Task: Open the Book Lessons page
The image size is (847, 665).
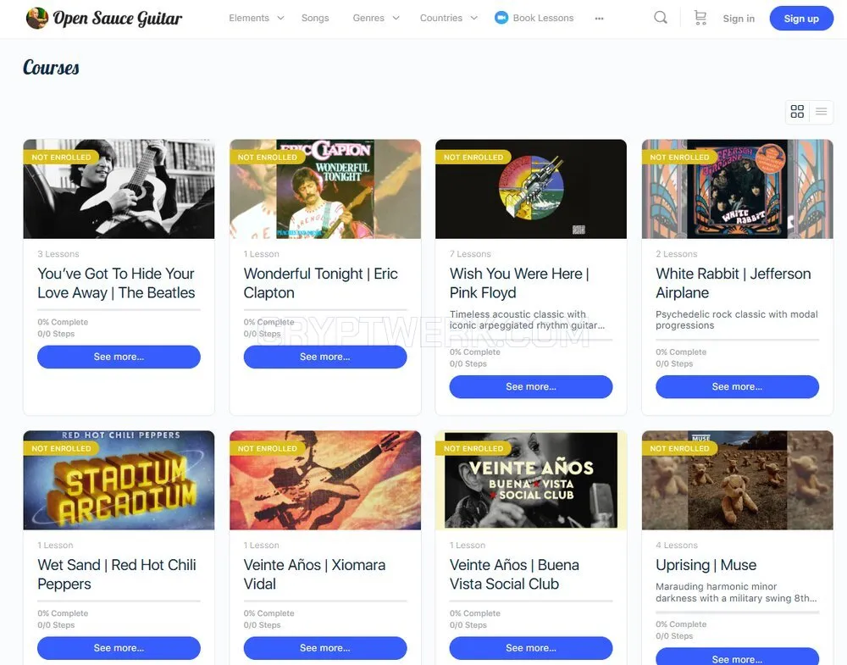Action: 543,18
